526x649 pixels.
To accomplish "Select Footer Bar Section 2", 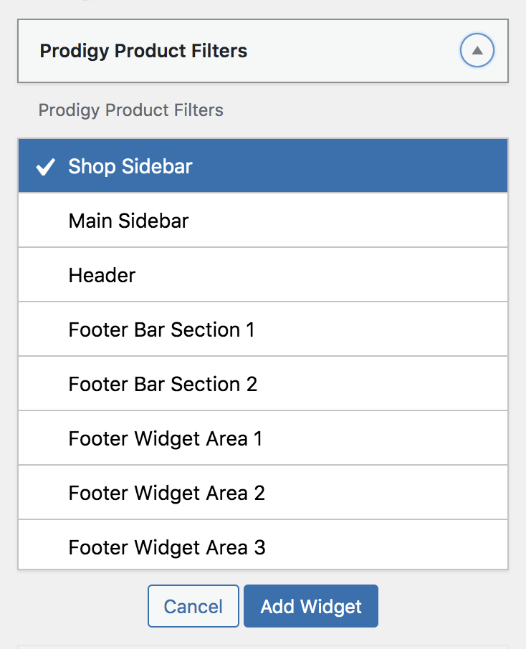I will point(263,384).
